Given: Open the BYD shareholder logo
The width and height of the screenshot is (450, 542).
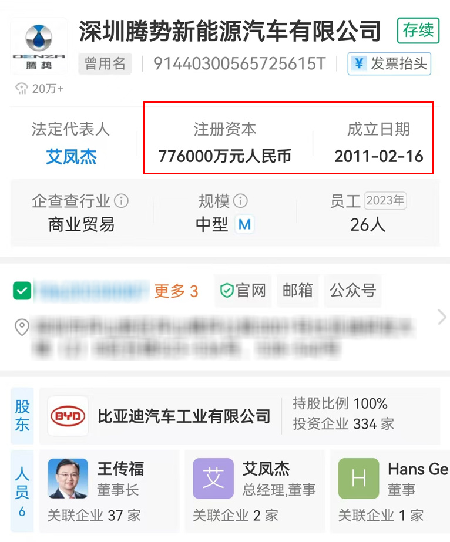Looking at the screenshot, I should [x=68, y=416].
